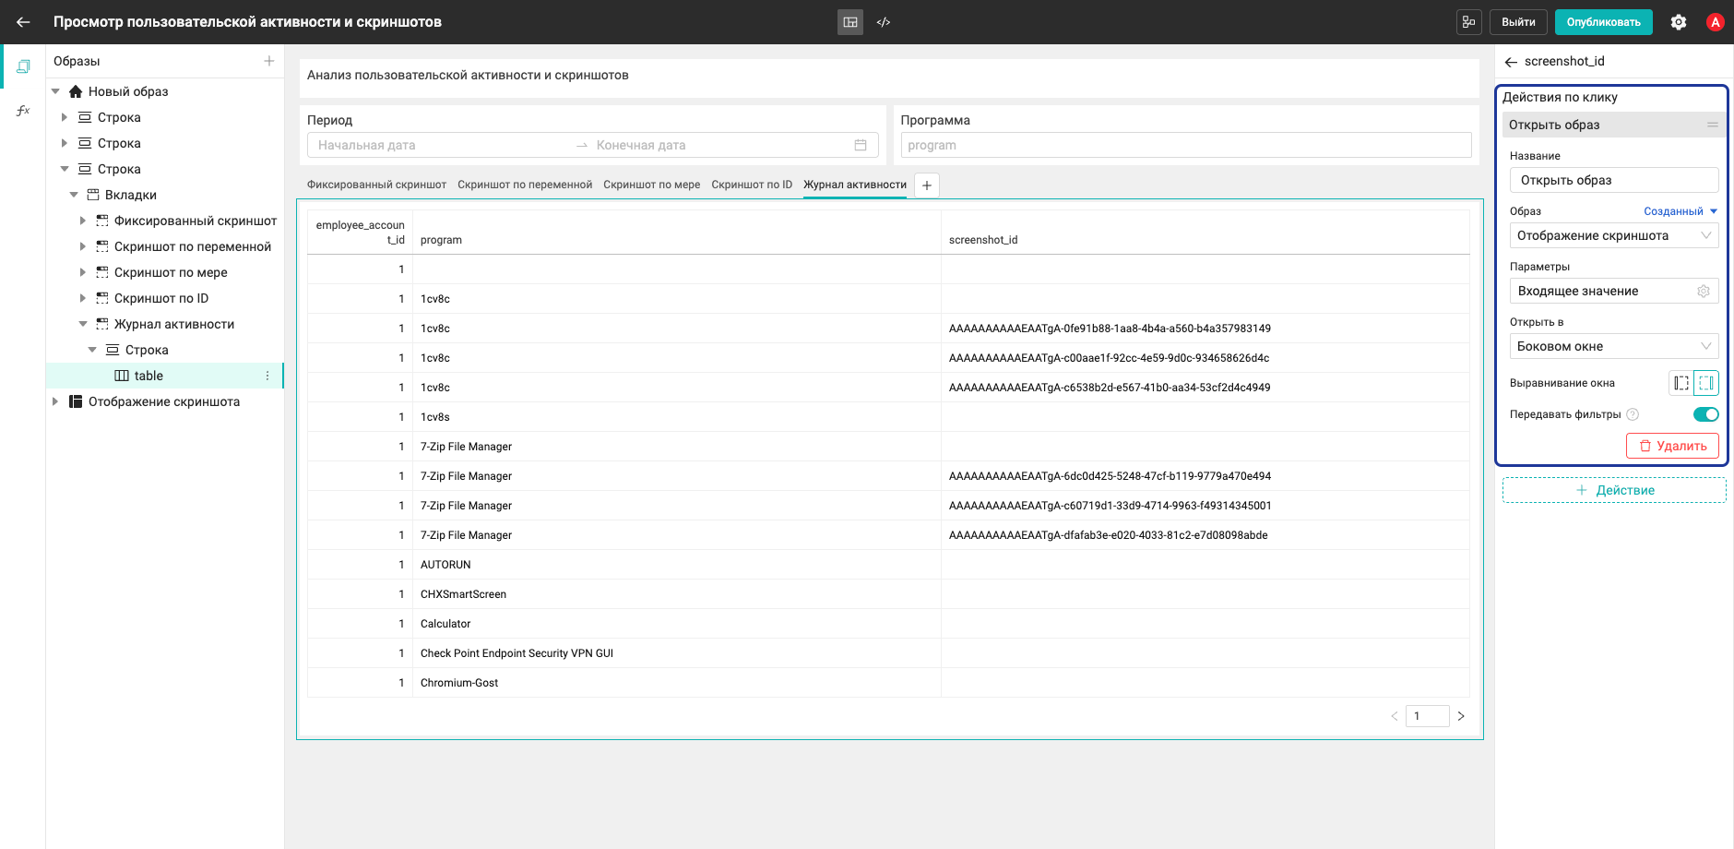Screen dimensions: 1734x849
Task: Go back from the screenshot_id panel
Action: pos(1511,62)
